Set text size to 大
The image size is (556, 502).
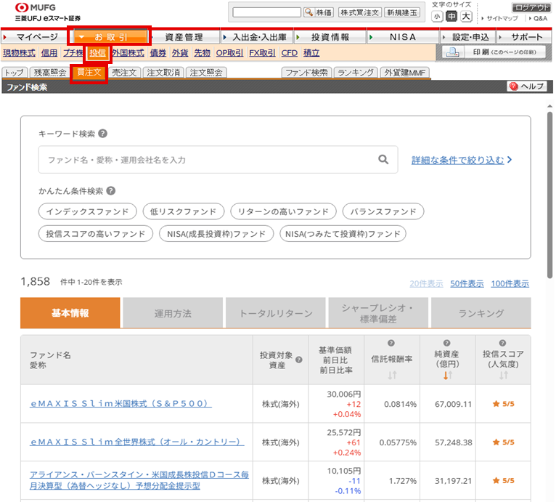[466, 17]
